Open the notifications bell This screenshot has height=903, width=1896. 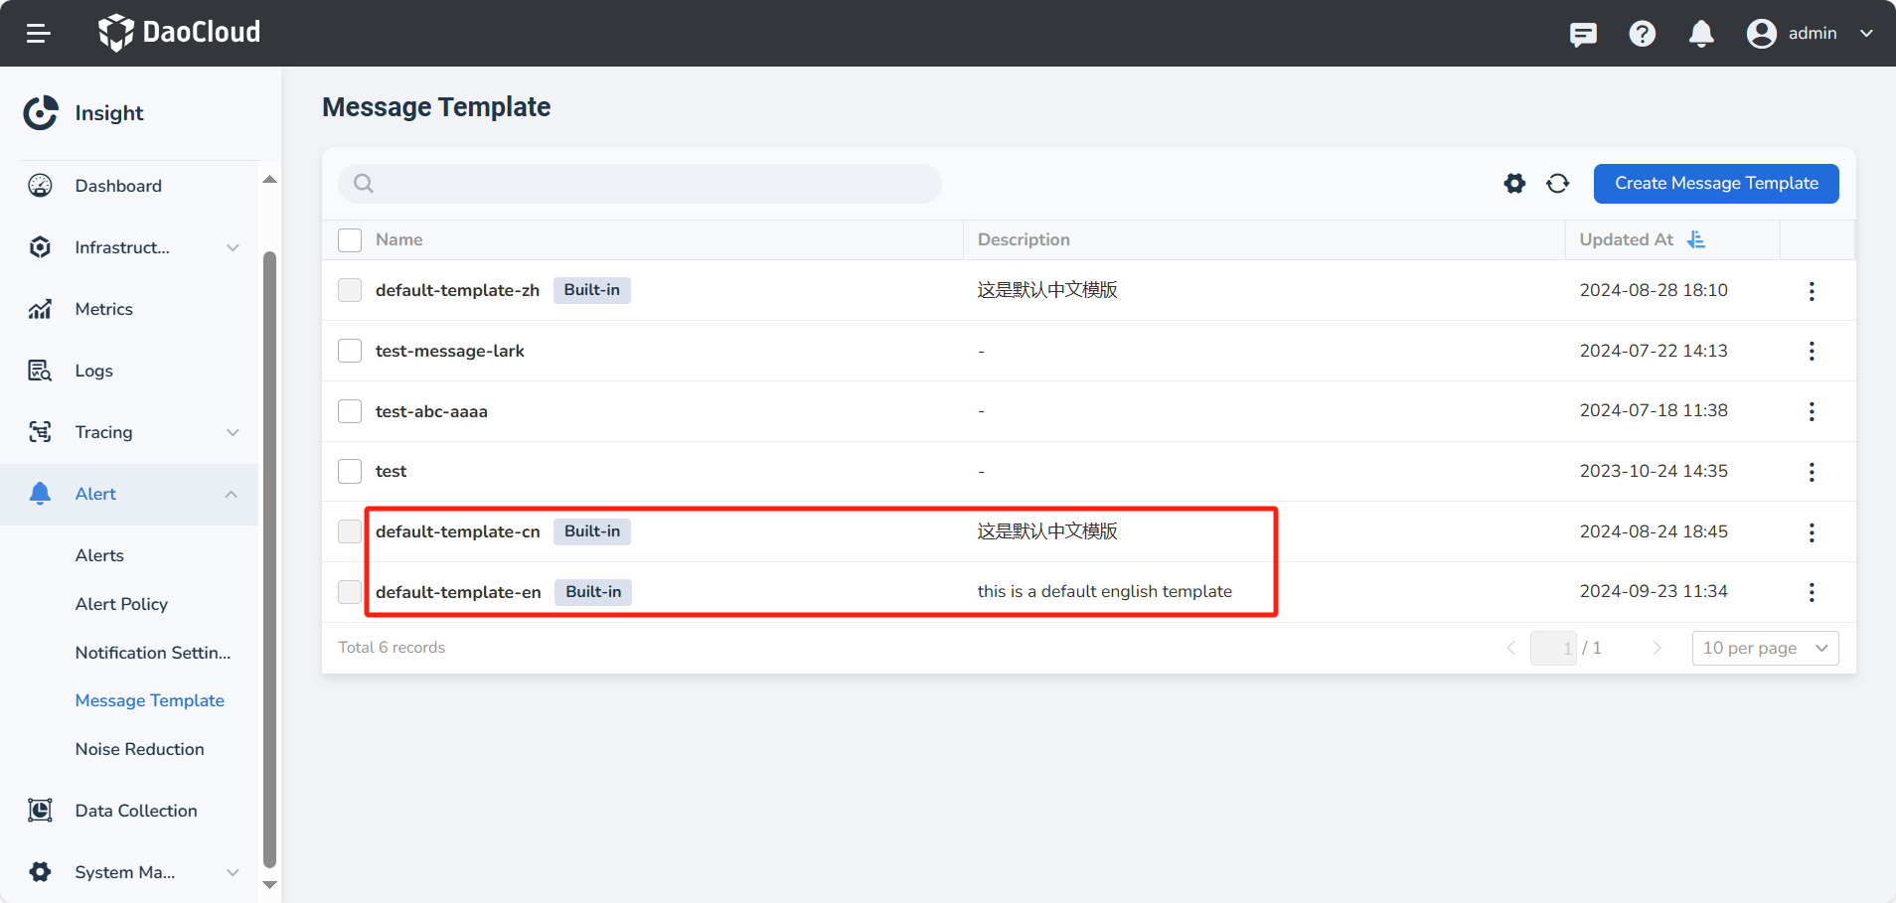tap(1701, 34)
